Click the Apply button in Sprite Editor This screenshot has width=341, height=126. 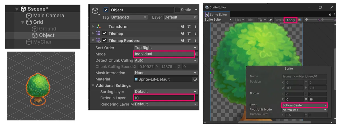click(x=290, y=20)
